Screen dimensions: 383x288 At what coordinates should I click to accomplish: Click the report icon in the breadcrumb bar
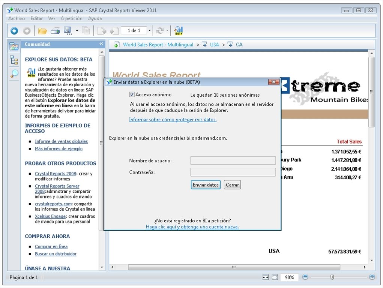tap(117, 45)
